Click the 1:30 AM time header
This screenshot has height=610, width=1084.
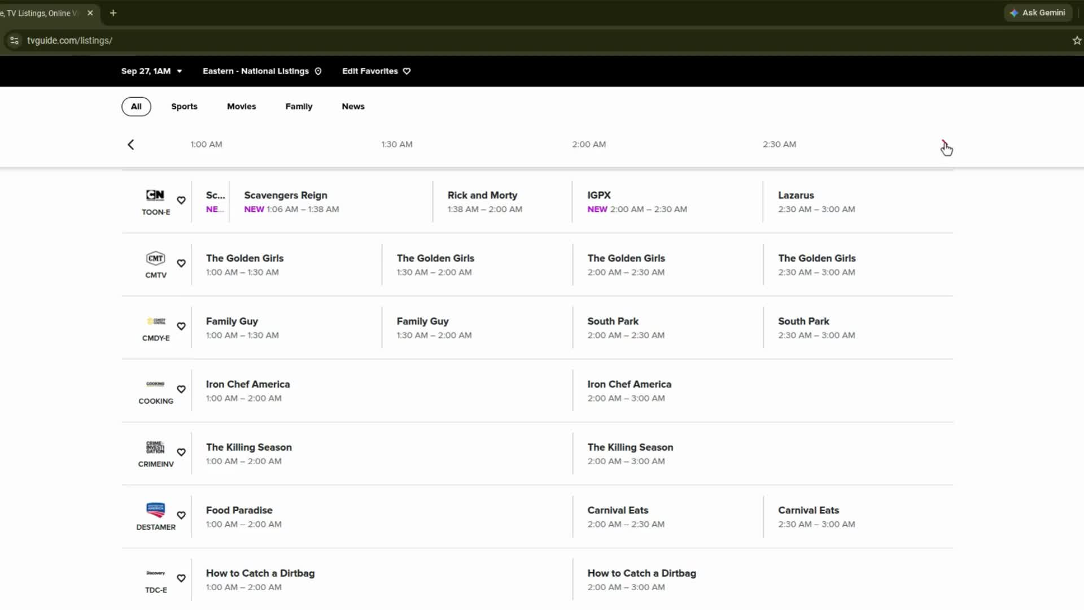tap(396, 144)
